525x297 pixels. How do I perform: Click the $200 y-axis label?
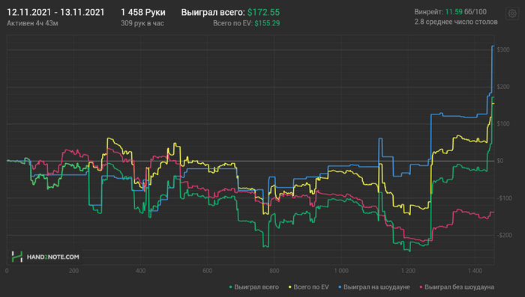click(503, 87)
